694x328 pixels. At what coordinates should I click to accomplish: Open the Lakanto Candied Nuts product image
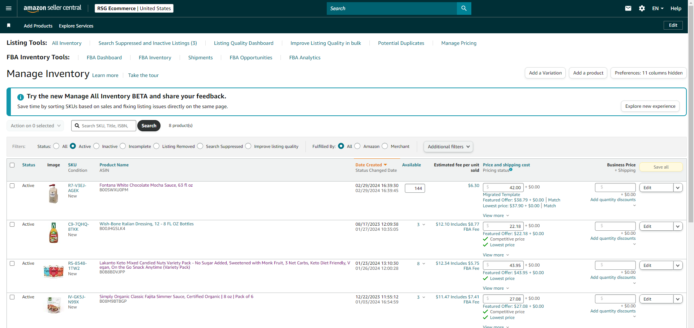(x=53, y=271)
